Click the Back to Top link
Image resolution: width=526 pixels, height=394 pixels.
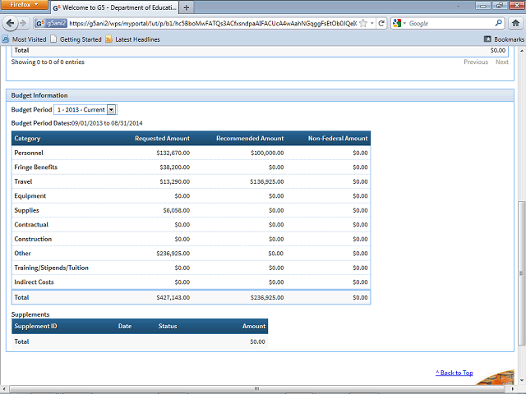pos(454,373)
